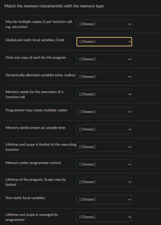
Task: Select dropdown for 'Memory needs for the execution'
Action: (x=104, y=94)
